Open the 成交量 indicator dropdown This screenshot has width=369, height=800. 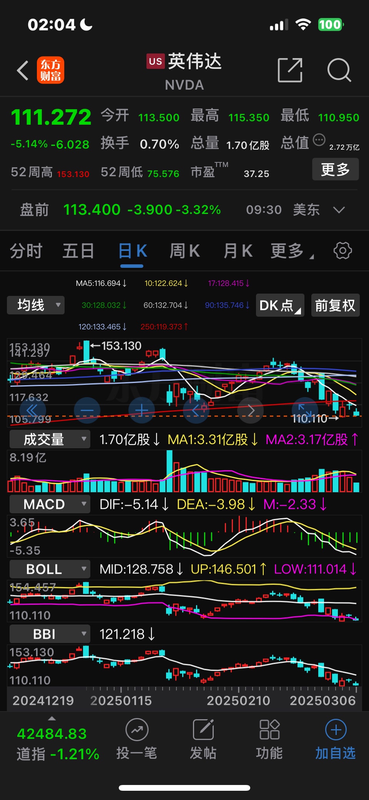click(x=50, y=439)
